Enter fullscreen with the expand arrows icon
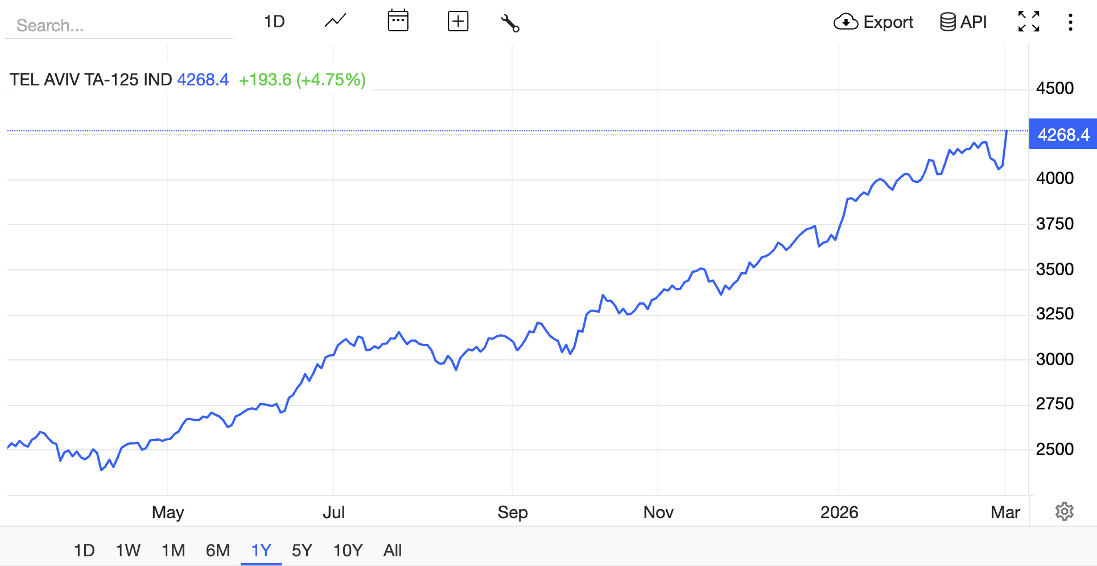1097x566 pixels. pos(1029,22)
